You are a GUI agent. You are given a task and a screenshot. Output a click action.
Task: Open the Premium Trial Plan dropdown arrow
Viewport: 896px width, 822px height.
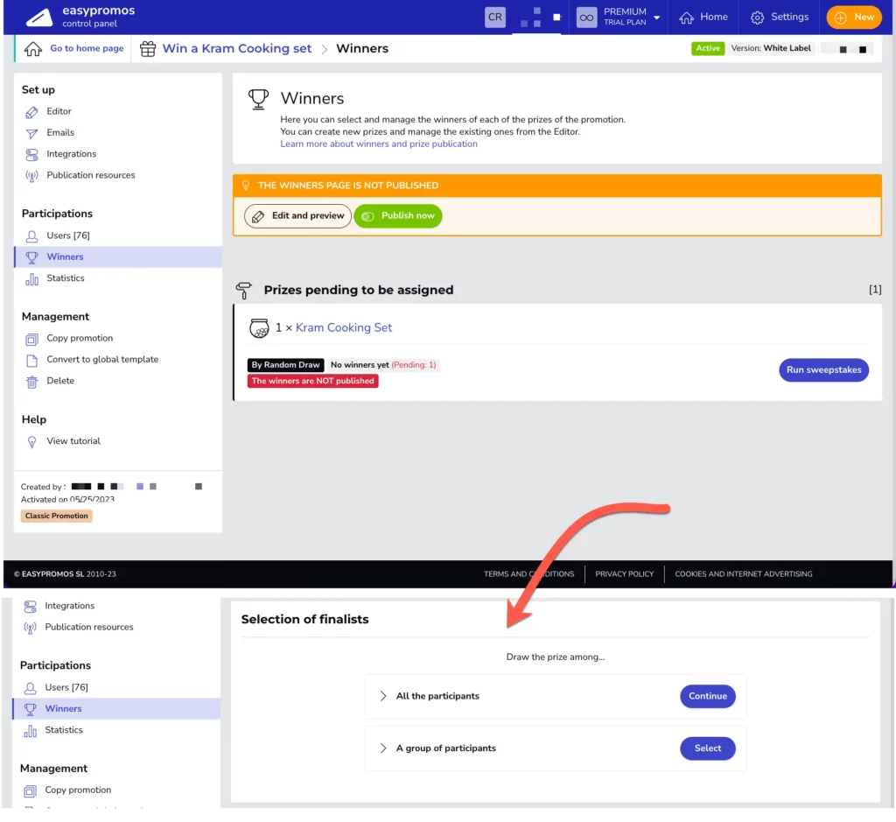[x=656, y=18]
